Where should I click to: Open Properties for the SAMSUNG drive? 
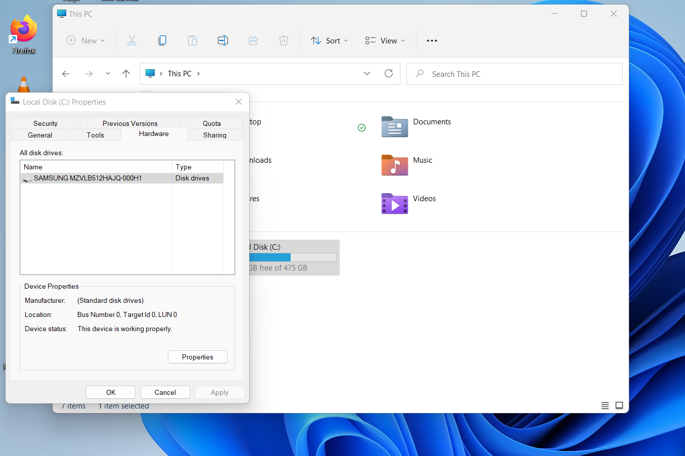197,357
